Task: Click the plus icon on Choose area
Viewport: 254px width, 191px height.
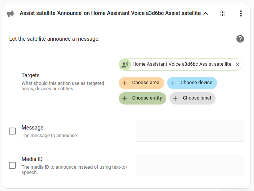Action: pos(125,83)
